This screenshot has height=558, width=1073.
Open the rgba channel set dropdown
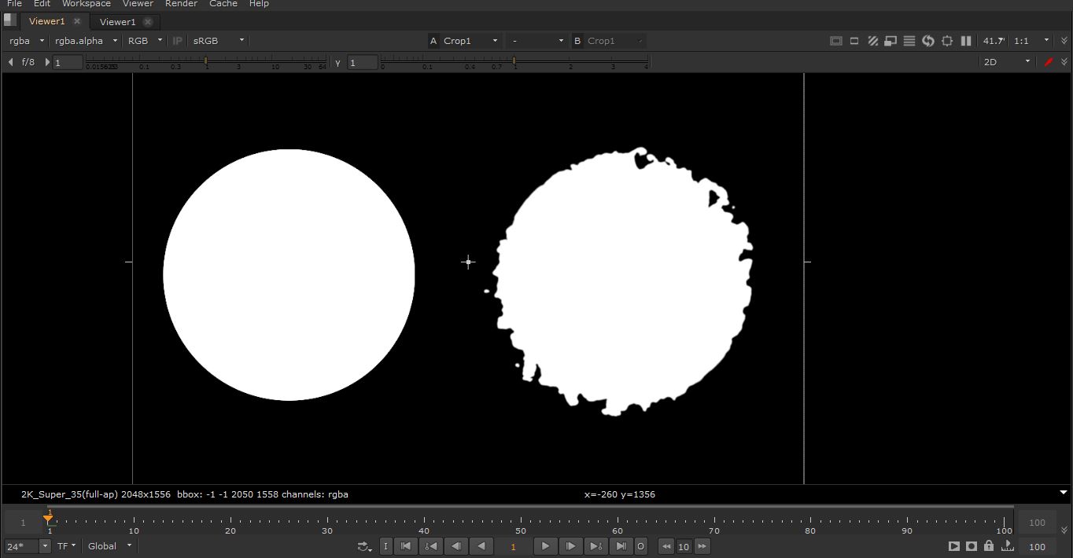click(27, 41)
